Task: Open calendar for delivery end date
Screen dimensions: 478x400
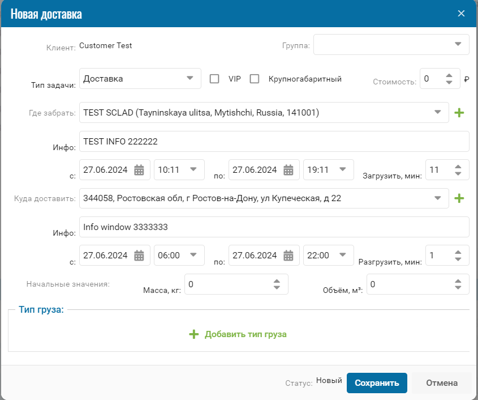Action: (288, 256)
